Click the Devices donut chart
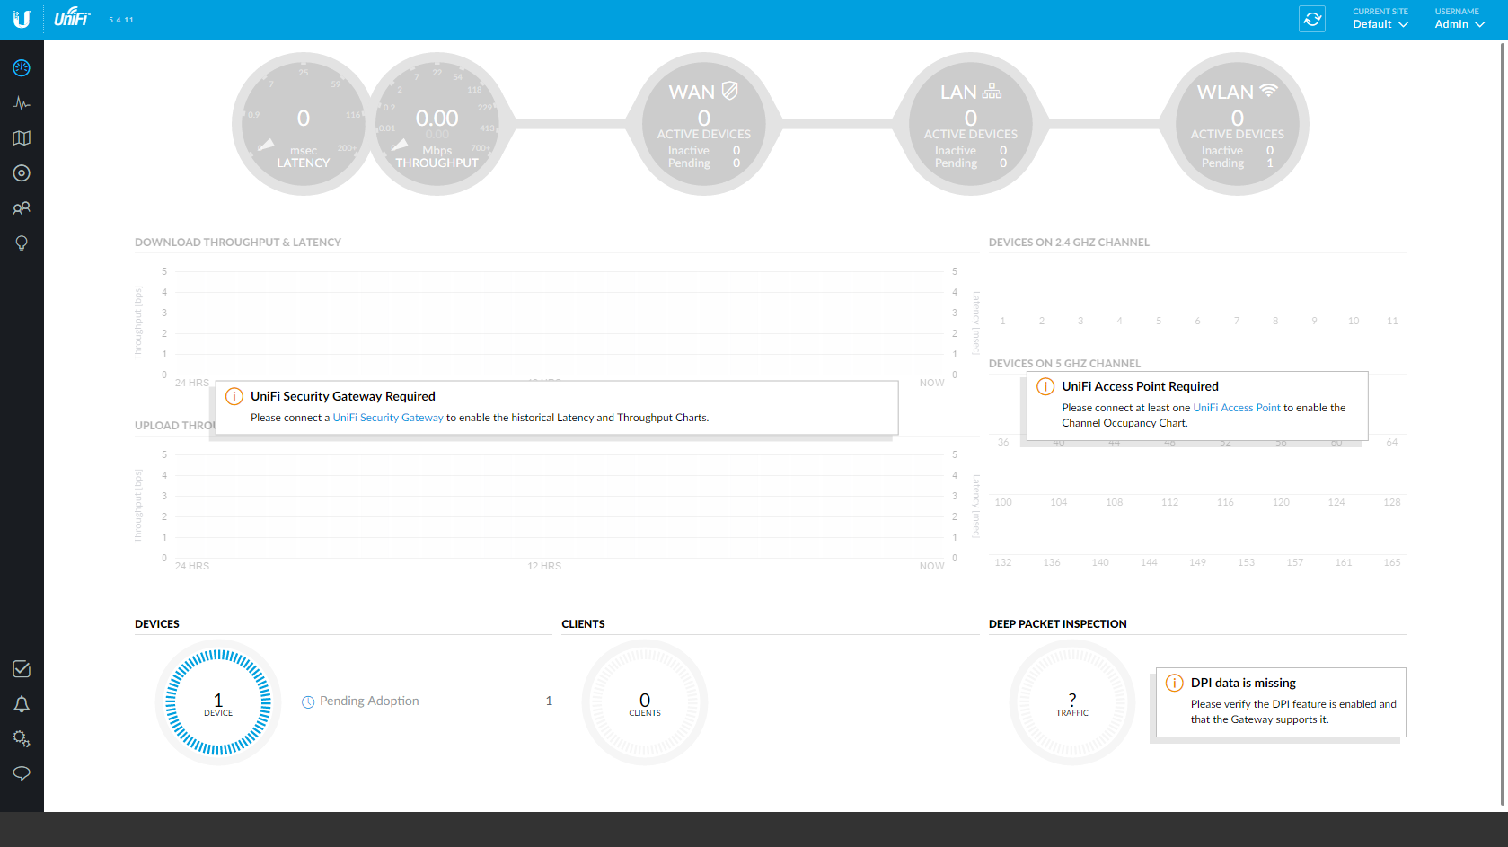The image size is (1508, 847). 218,702
